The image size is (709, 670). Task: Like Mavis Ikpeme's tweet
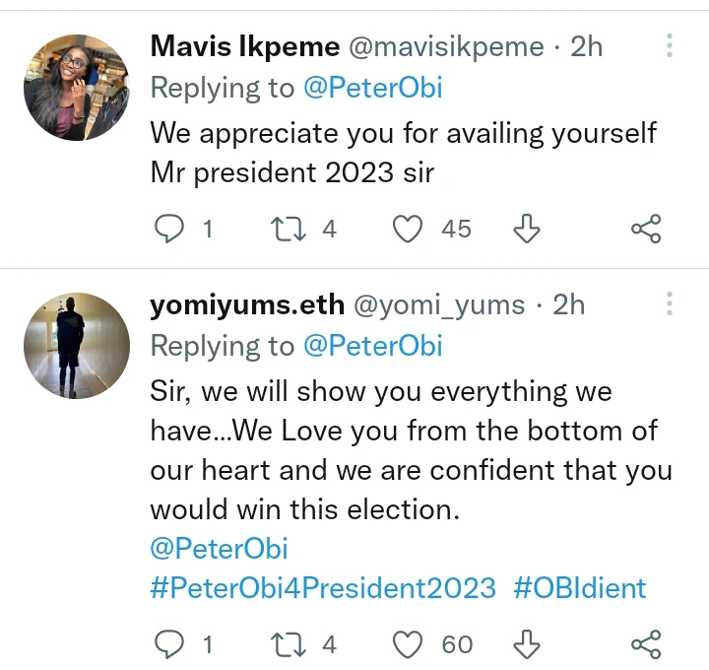408,230
